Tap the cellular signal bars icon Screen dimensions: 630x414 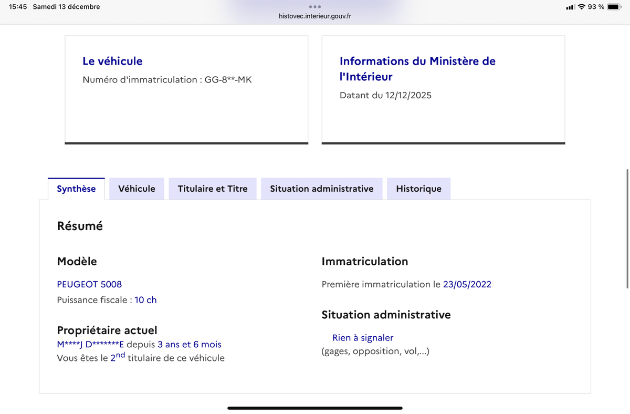coord(570,7)
